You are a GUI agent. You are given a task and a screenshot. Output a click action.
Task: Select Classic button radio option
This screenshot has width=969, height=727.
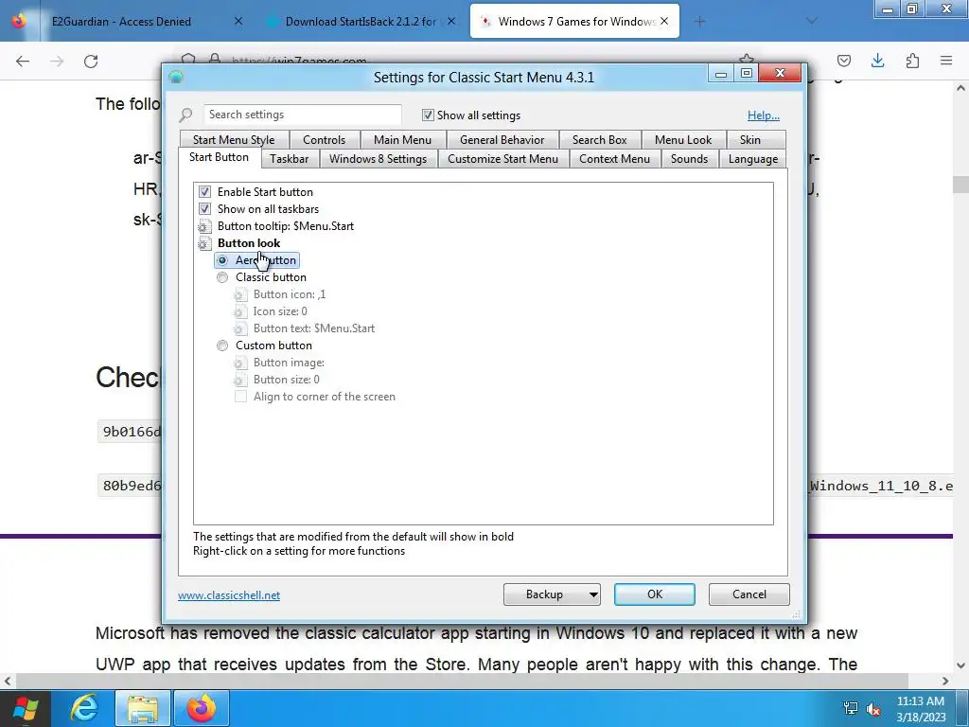coord(222,277)
